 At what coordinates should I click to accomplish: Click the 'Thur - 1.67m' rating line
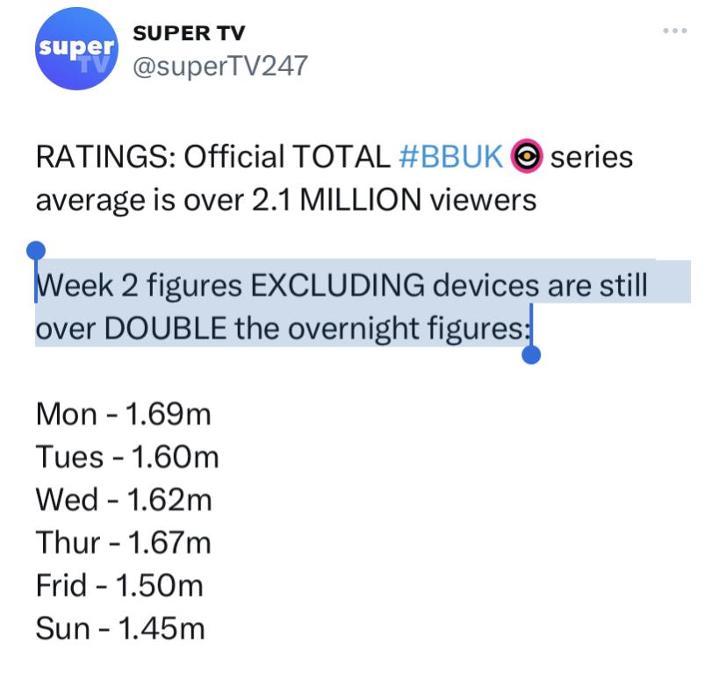[123, 543]
